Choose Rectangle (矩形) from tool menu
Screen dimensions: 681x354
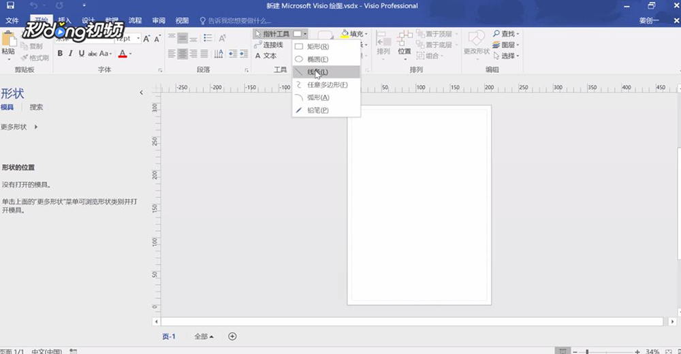click(326, 46)
